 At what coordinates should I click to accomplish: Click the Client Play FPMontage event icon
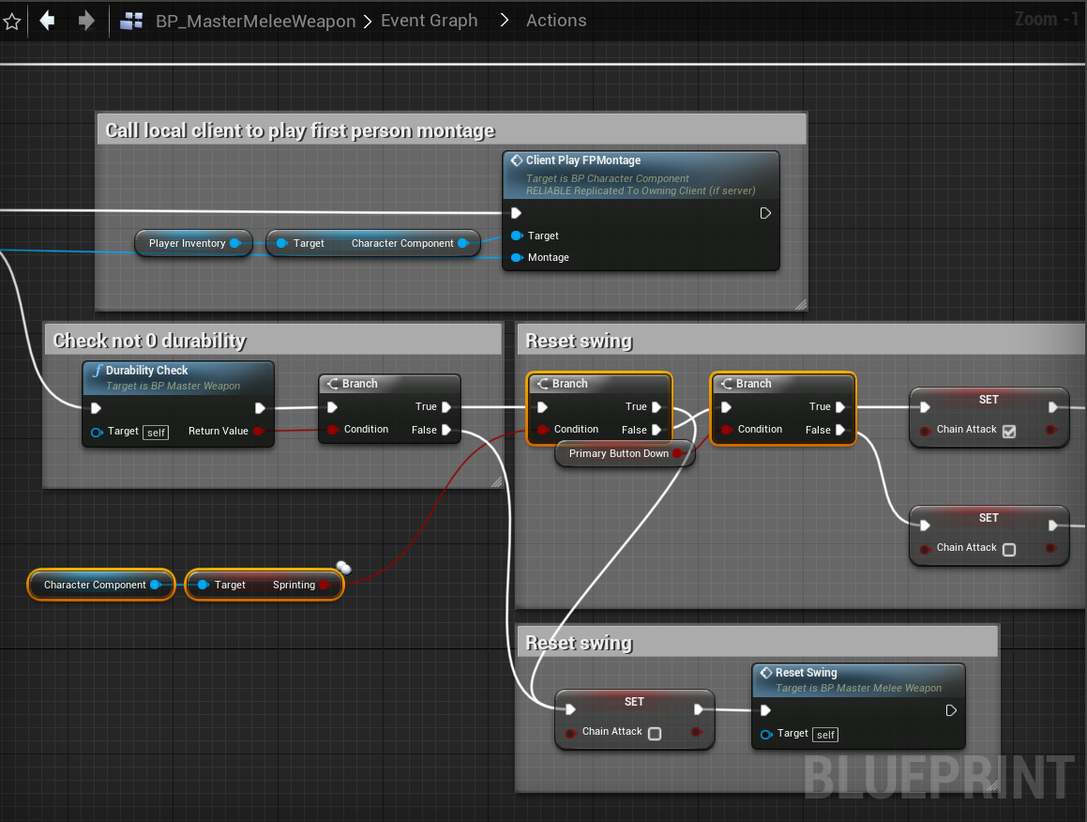pyautogui.click(x=516, y=160)
